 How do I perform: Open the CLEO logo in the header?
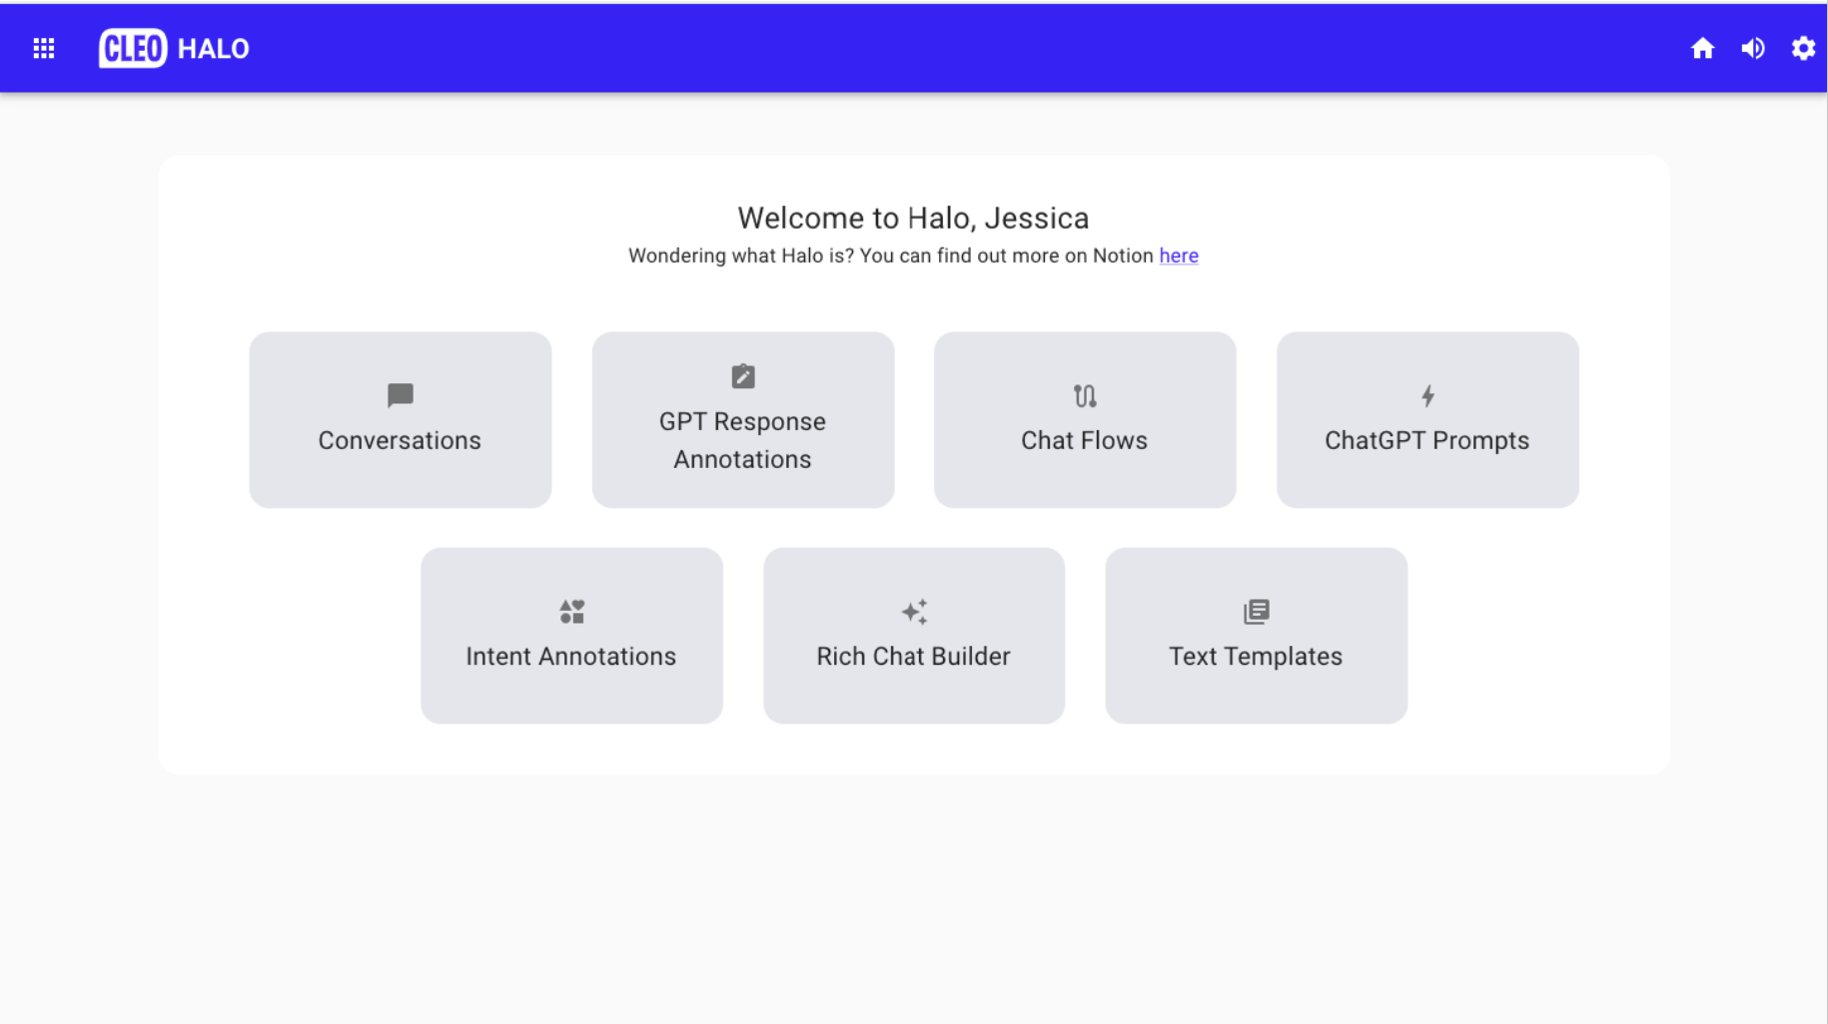pyautogui.click(x=133, y=48)
